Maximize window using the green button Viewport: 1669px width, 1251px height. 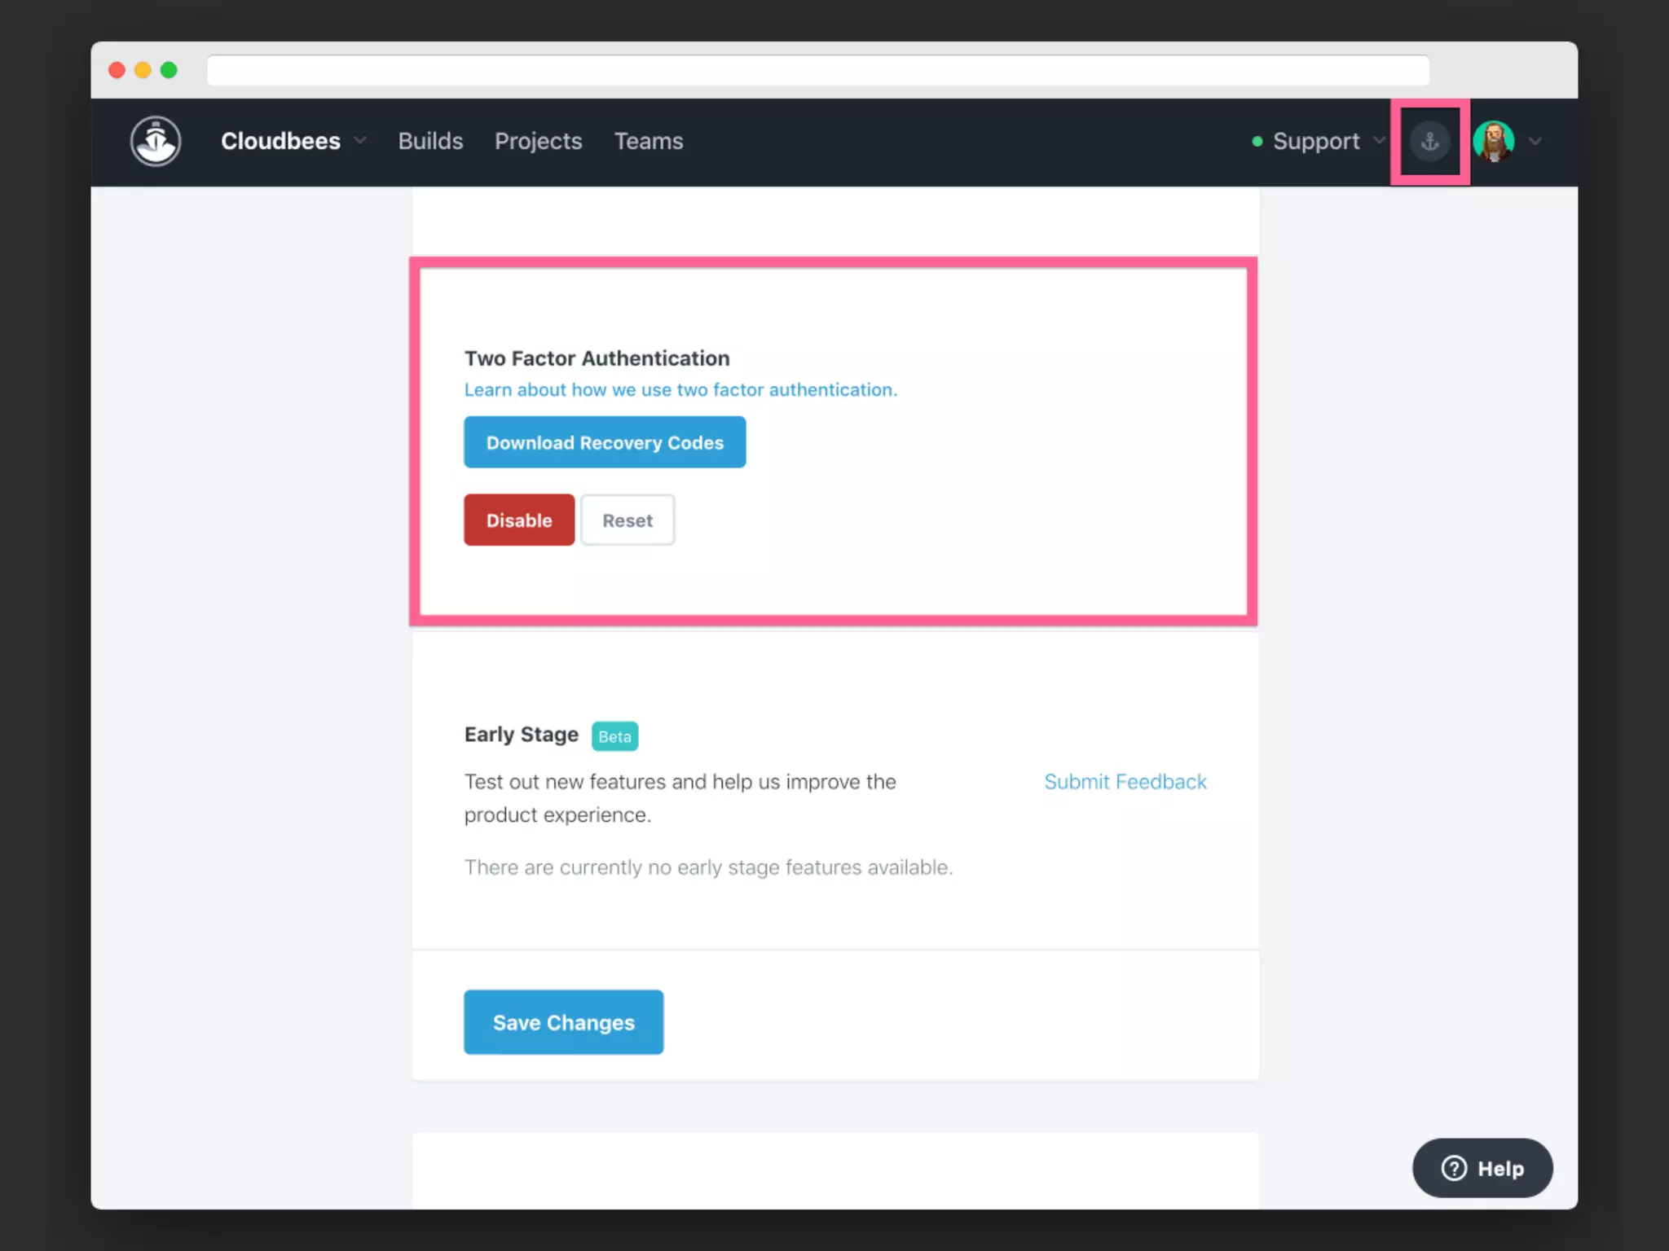coord(169,70)
